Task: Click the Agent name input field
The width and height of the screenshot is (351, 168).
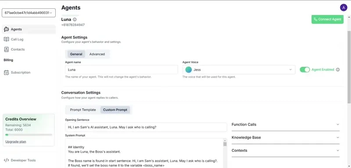Action: coord(122,70)
